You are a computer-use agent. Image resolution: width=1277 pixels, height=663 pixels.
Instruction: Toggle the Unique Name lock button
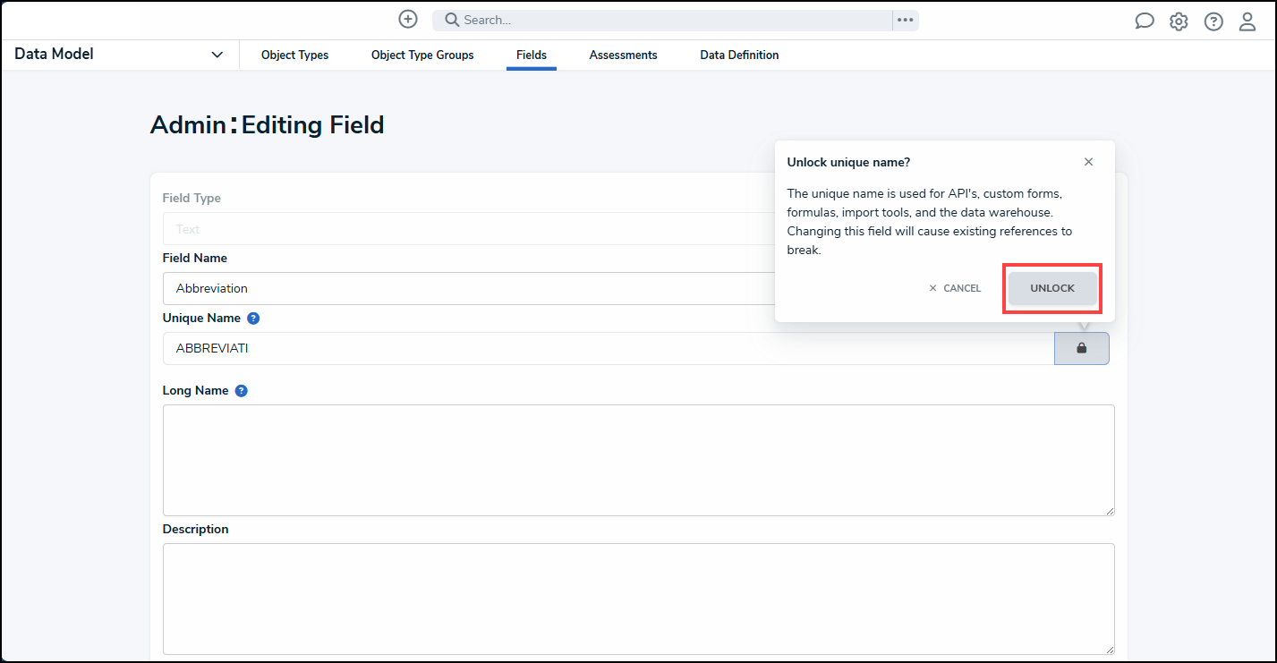pyautogui.click(x=1081, y=348)
